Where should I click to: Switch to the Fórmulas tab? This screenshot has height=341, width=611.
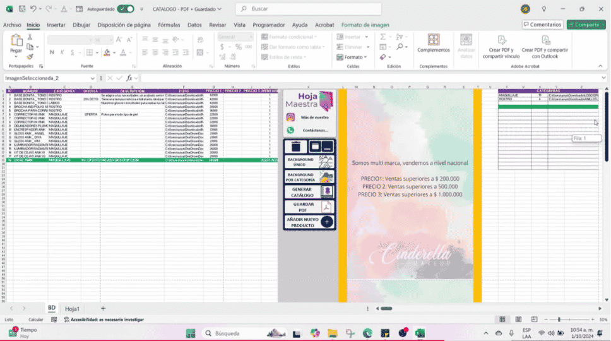[x=169, y=25]
